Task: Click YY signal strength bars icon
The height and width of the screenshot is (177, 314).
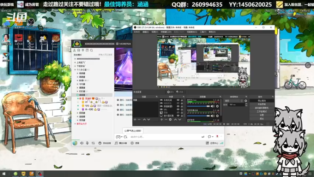Action: 221,143
